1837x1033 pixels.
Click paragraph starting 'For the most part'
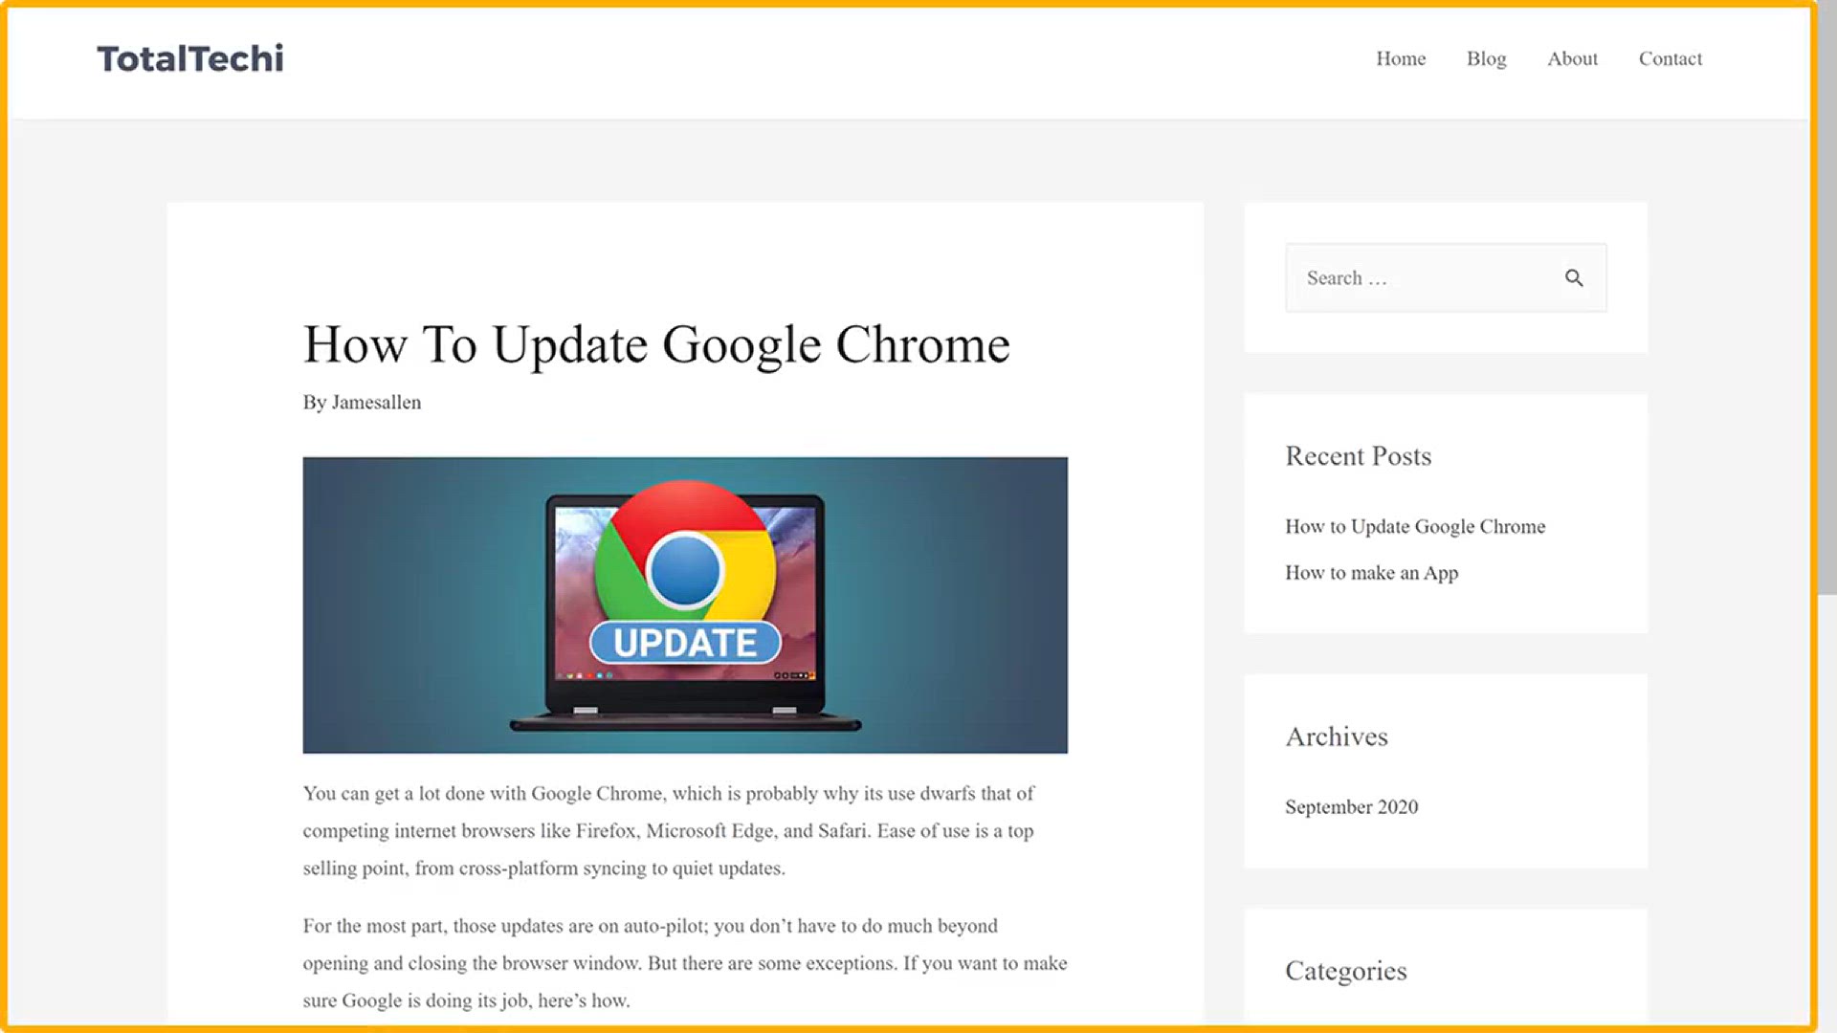click(x=685, y=963)
